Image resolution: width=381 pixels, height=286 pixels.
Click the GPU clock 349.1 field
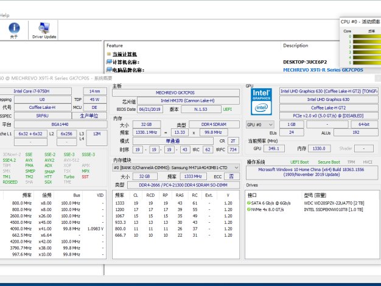tap(274, 148)
